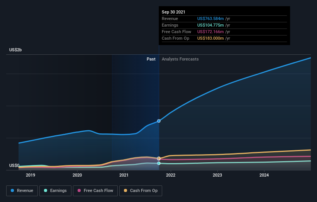Click the Sep 30 2021 tooltip date
The width and height of the screenshot is (317, 202).
click(x=173, y=12)
